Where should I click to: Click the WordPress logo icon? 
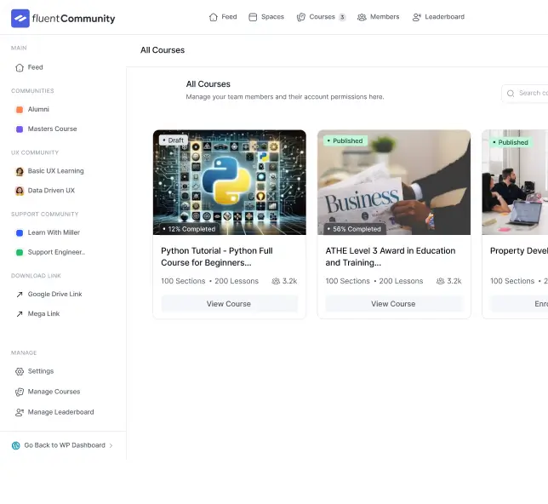[x=15, y=445]
